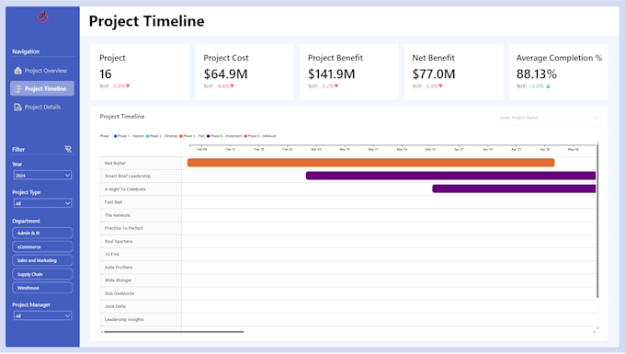Select the Smart Brief Leadership row
This screenshot has width=625, height=354.
[141, 177]
